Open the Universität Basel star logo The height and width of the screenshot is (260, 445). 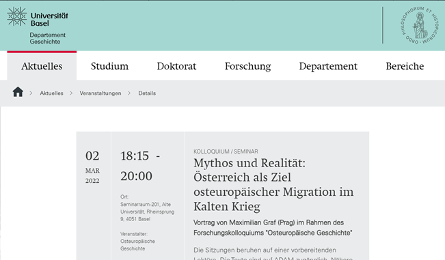tap(17, 16)
